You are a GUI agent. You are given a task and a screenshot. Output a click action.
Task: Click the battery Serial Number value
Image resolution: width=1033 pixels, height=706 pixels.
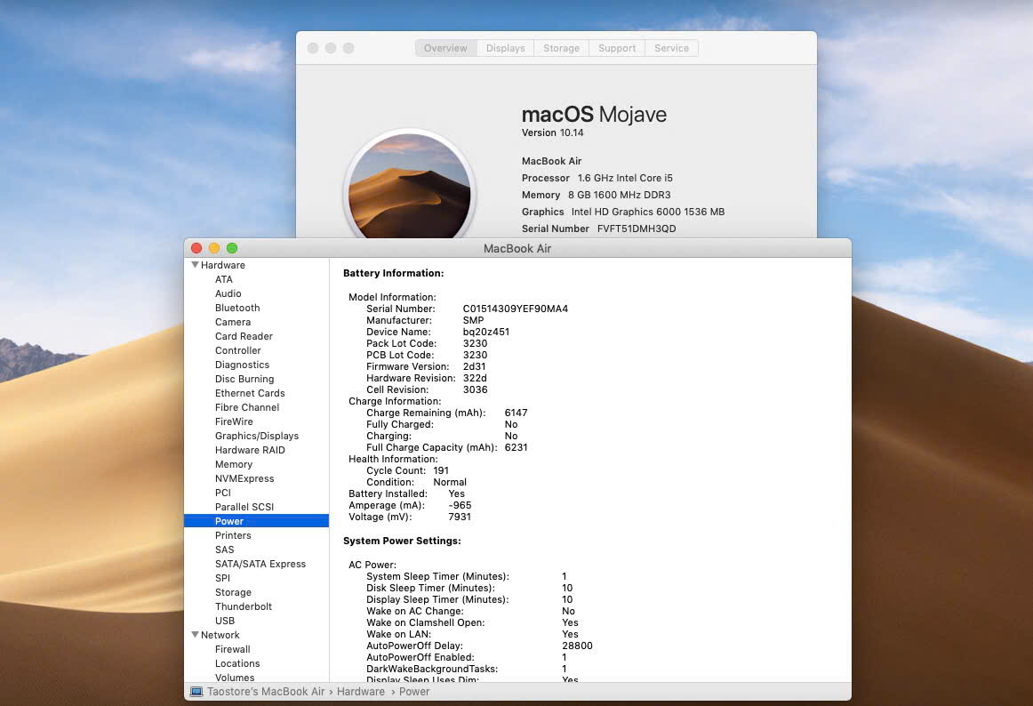pyautogui.click(x=515, y=309)
